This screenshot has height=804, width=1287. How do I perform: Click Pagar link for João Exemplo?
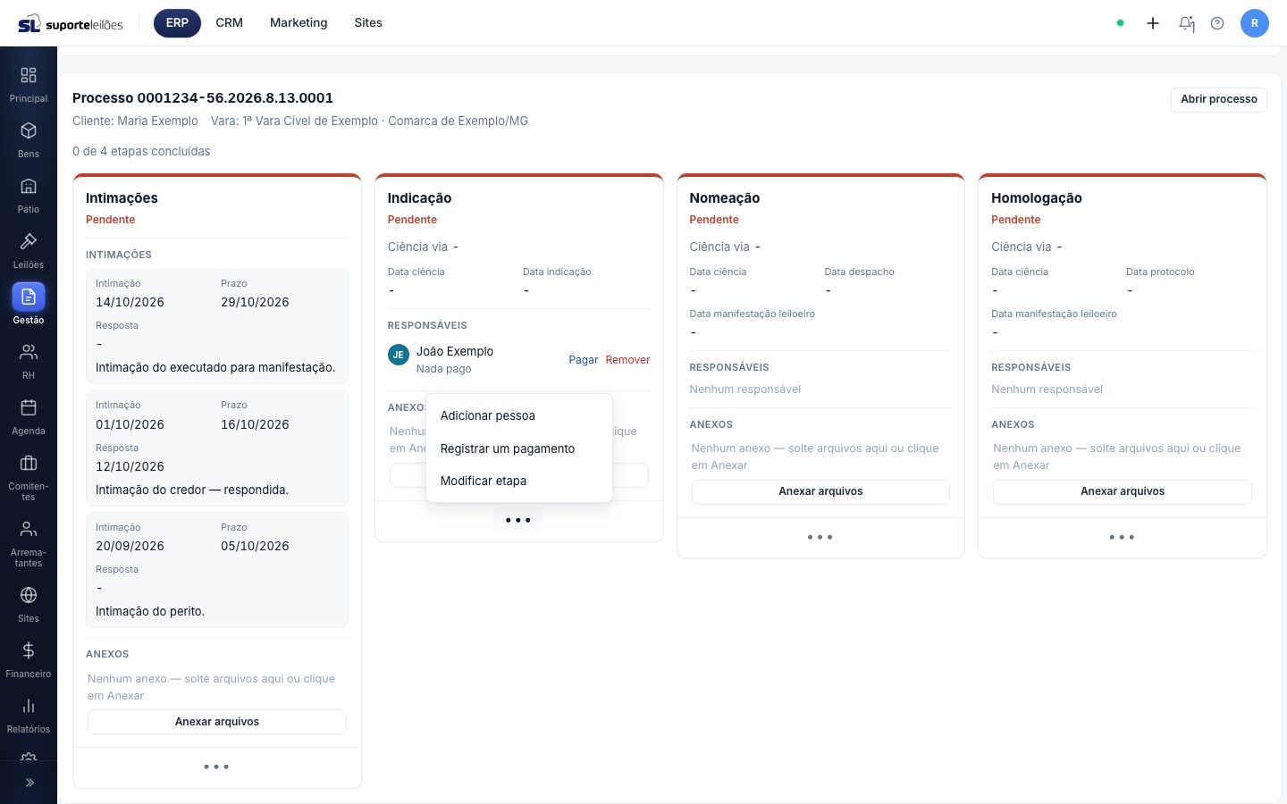[583, 360]
